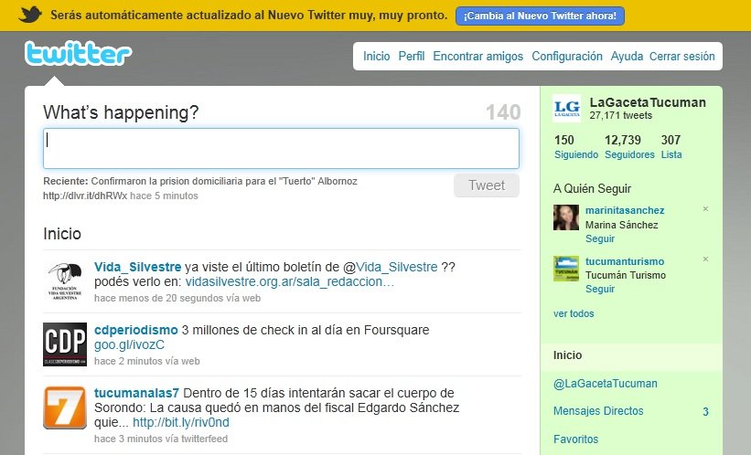Screen dimensions: 751x455
Task: Click Vida_Silvestre avatar in the timeline
Action: point(65,281)
